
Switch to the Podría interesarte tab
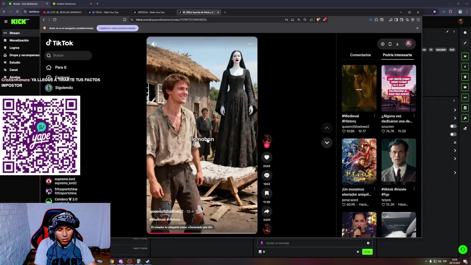397,55
